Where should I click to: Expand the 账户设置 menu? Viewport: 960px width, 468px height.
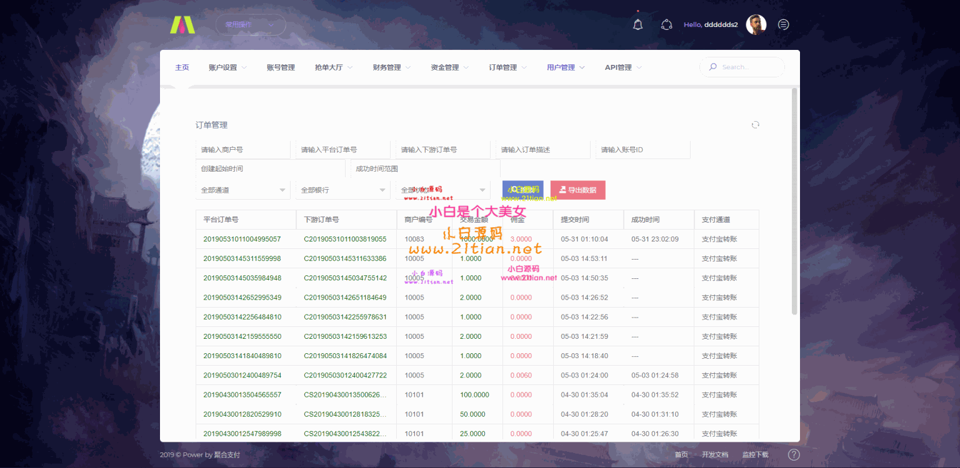pyautogui.click(x=227, y=67)
